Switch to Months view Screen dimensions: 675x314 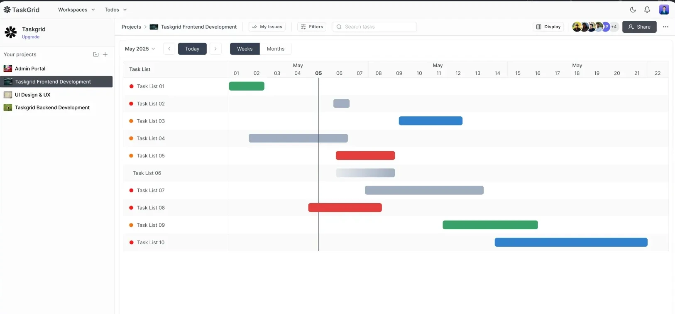coord(276,49)
